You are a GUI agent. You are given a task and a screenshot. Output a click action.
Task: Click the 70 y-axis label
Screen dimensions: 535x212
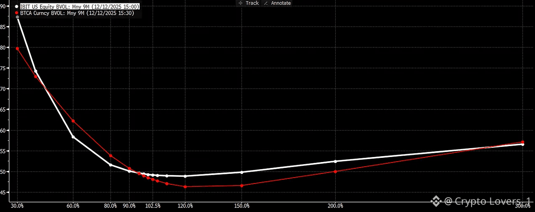pos(3,89)
